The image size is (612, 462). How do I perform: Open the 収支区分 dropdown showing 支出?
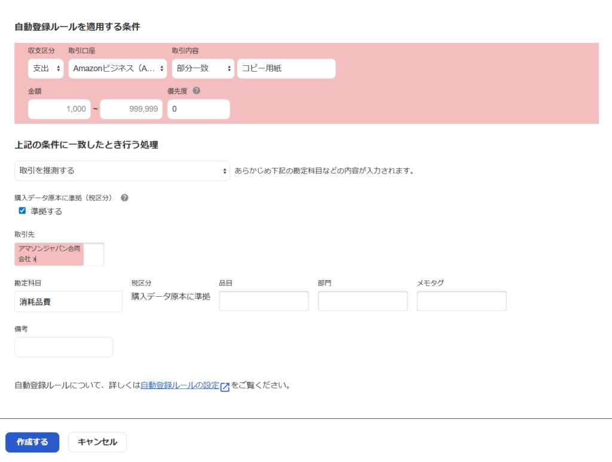click(x=45, y=69)
